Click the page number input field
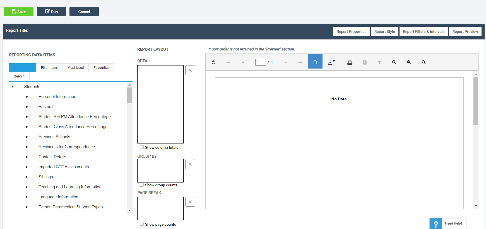The image size is (486, 229). click(x=260, y=62)
